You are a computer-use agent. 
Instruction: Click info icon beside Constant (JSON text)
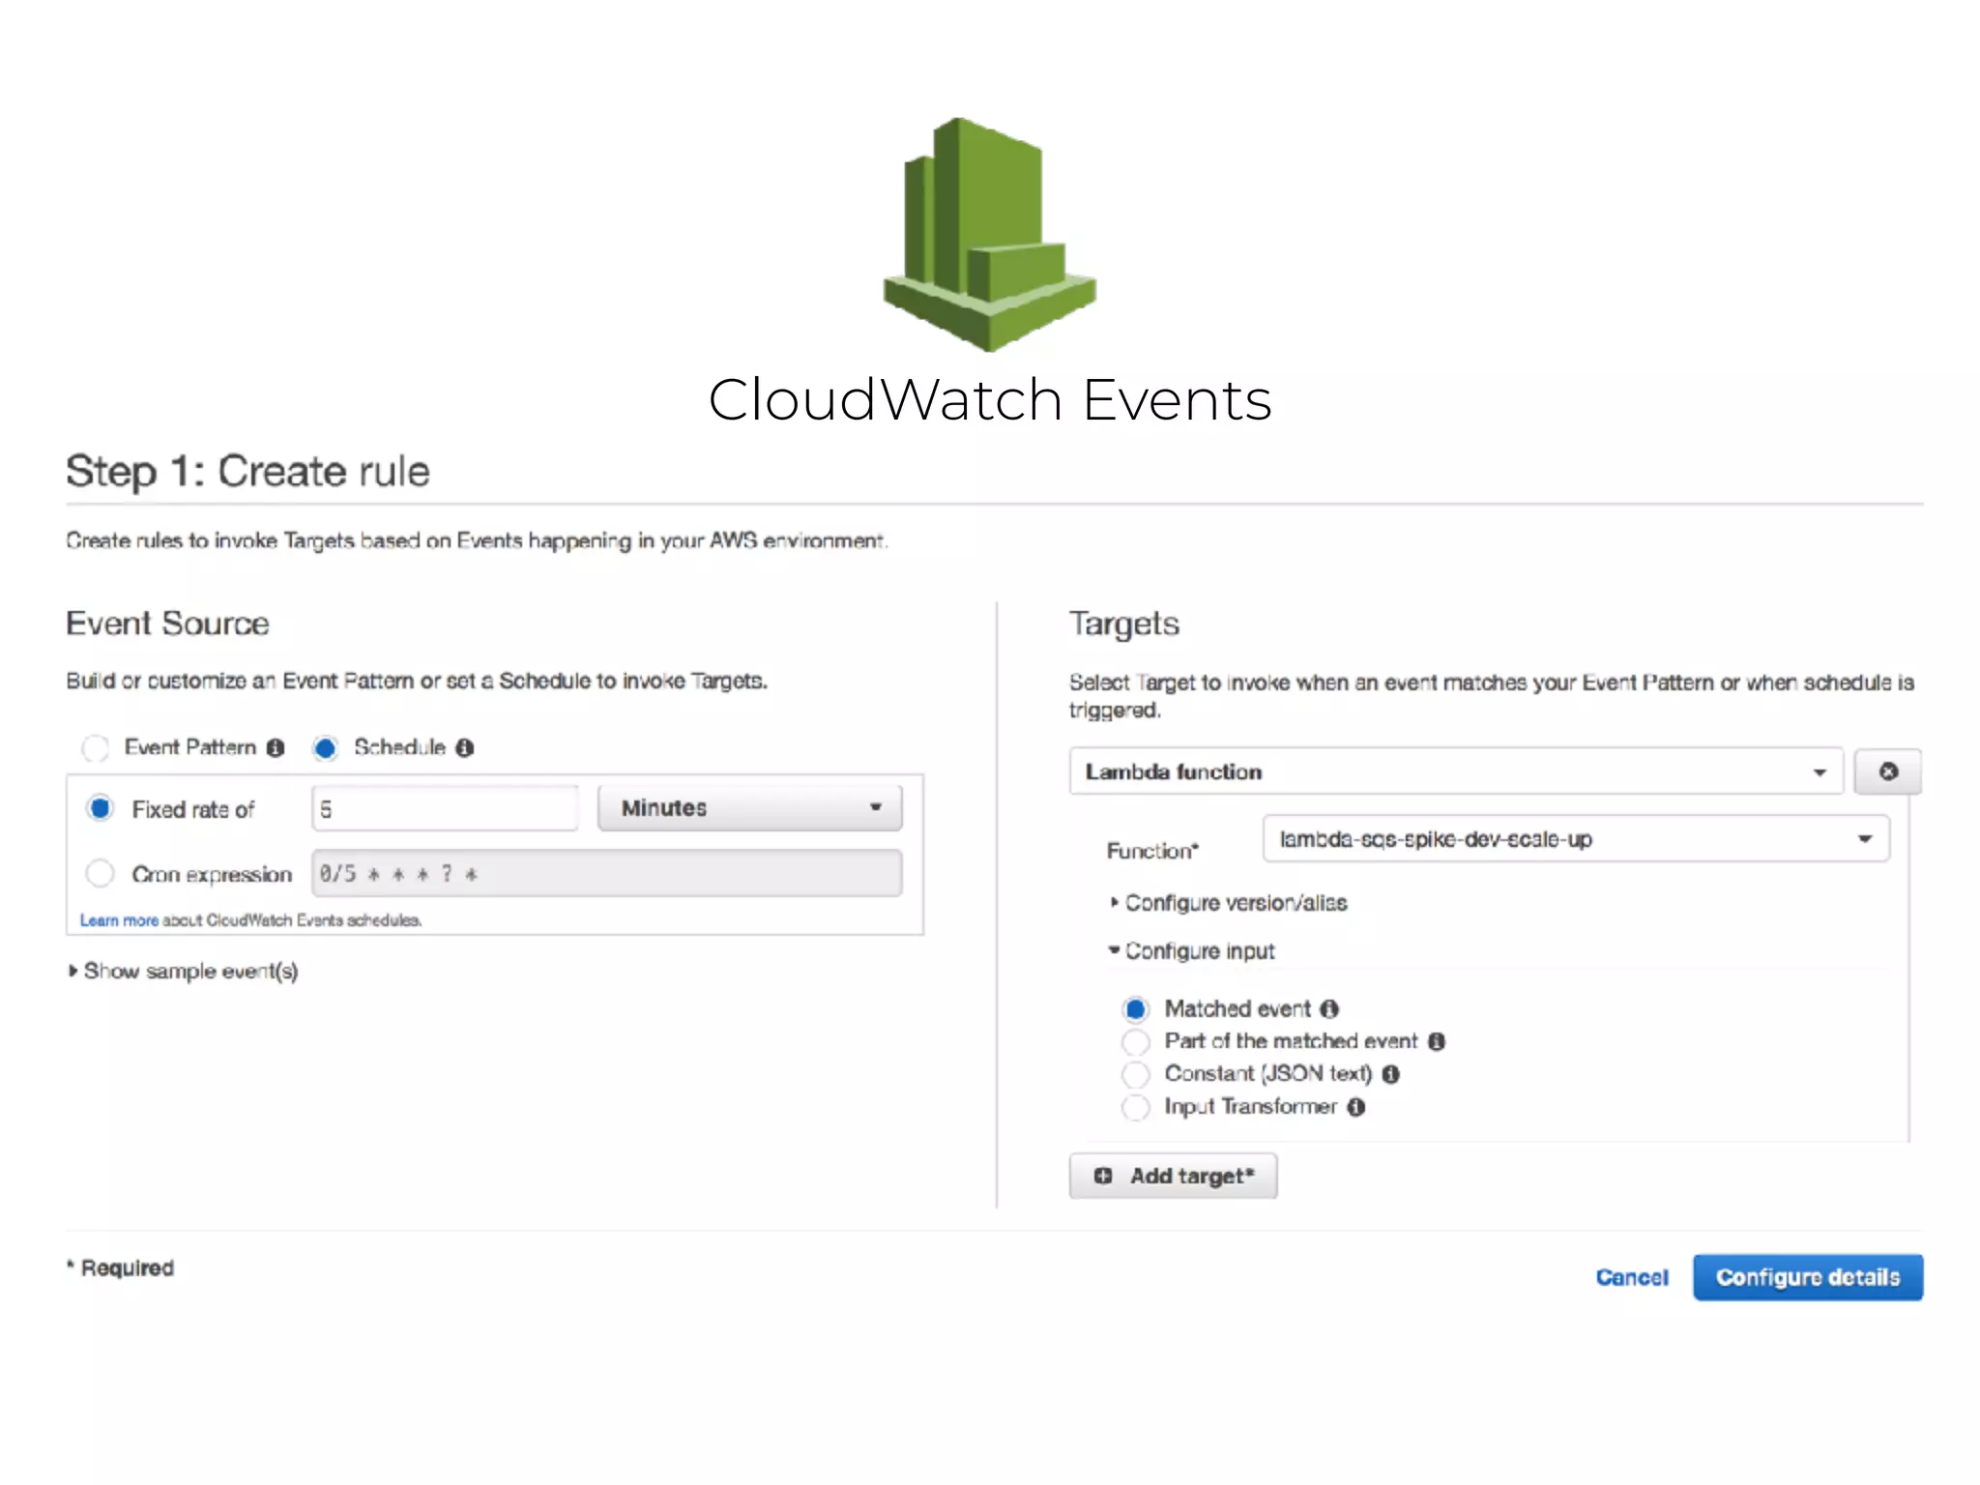(1391, 1074)
